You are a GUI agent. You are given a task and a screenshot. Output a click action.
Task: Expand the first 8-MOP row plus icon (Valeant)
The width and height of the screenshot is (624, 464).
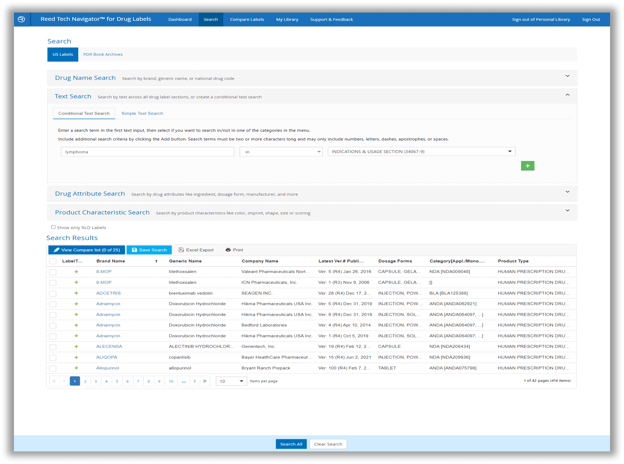click(x=76, y=272)
